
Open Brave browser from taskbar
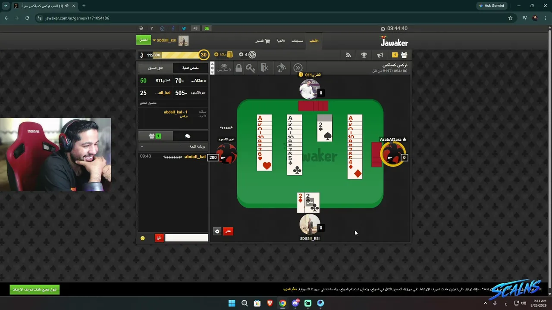pyautogui.click(x=270, y=303)
